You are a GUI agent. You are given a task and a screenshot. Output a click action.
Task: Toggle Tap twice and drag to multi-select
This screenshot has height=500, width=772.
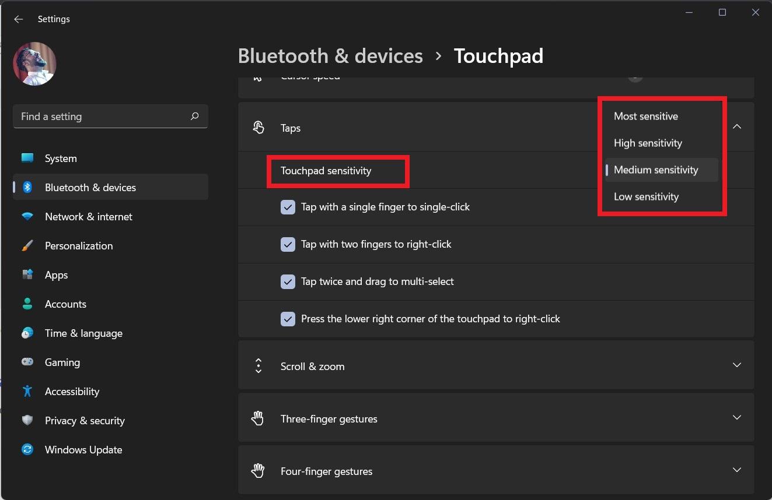(x=288, y=281)
